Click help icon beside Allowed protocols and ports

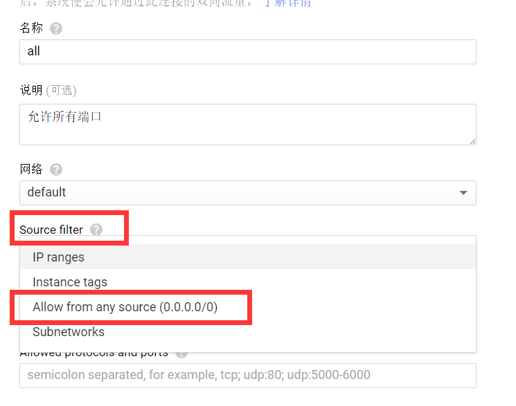pyautogui.click(x=181, y=355)
